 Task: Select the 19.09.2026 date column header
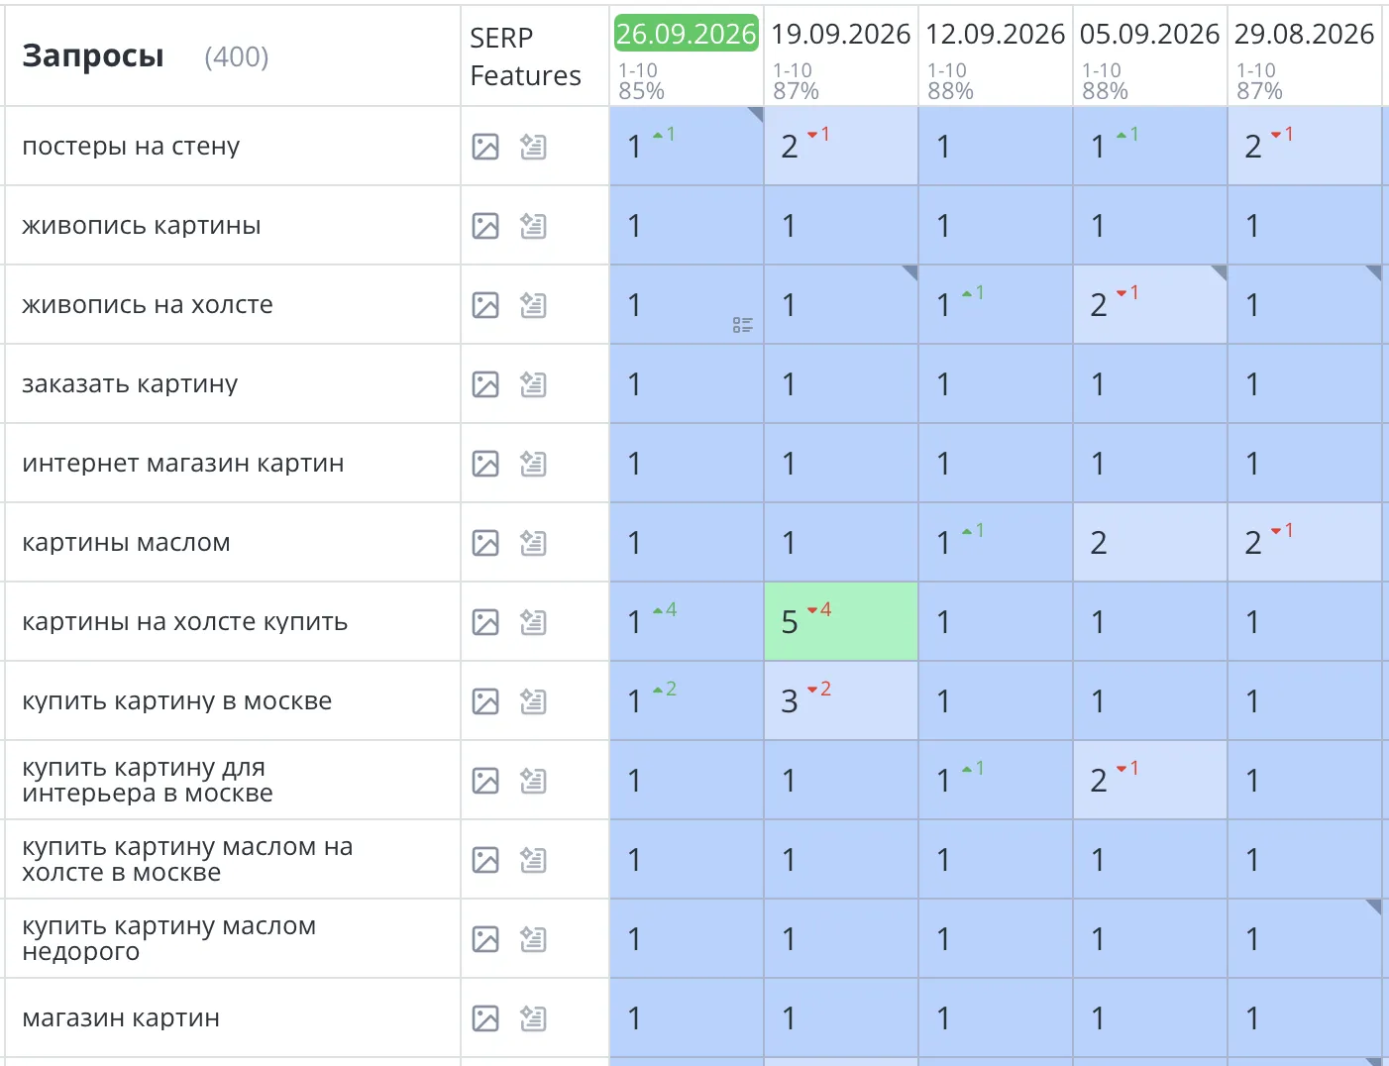tap(840, 34)
